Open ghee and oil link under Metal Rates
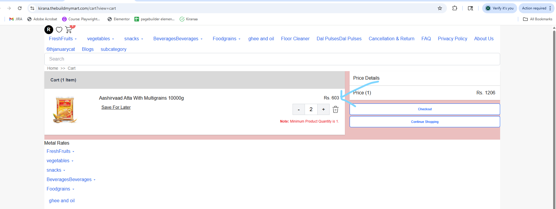 [62, 201]
